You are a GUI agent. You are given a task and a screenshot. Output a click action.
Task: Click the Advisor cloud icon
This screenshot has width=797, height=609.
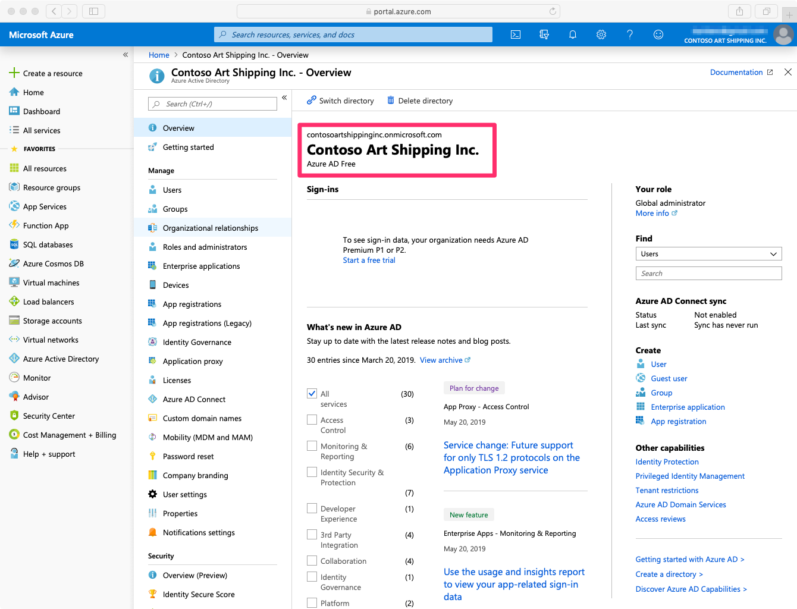14,396
